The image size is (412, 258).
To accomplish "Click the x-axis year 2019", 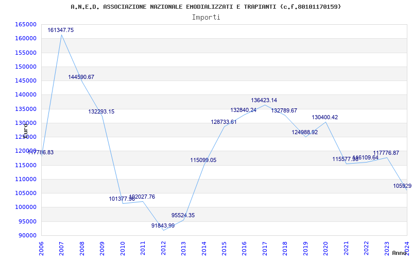I will pyautogui.click(x=305, y=248).
